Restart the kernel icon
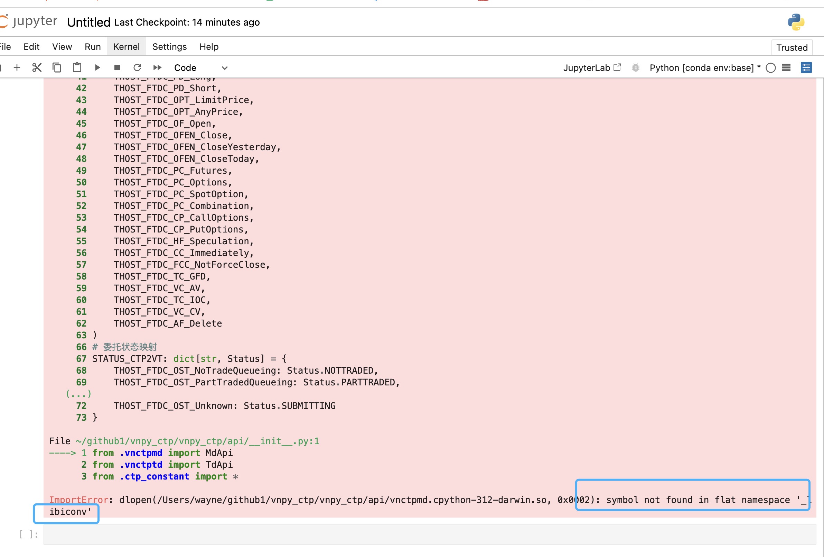 click(x=137, y=67)
